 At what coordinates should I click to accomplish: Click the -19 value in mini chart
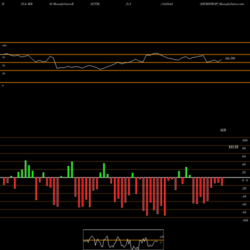161,237
